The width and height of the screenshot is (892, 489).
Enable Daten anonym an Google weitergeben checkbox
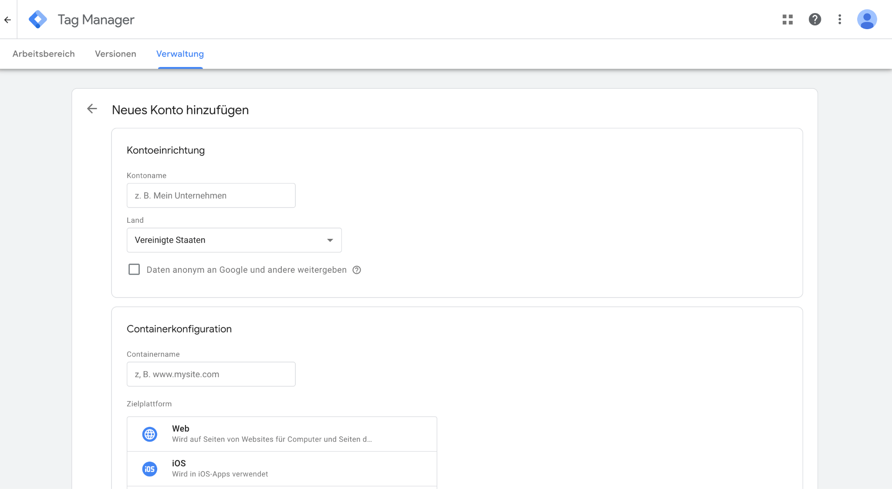coord(134,269)
